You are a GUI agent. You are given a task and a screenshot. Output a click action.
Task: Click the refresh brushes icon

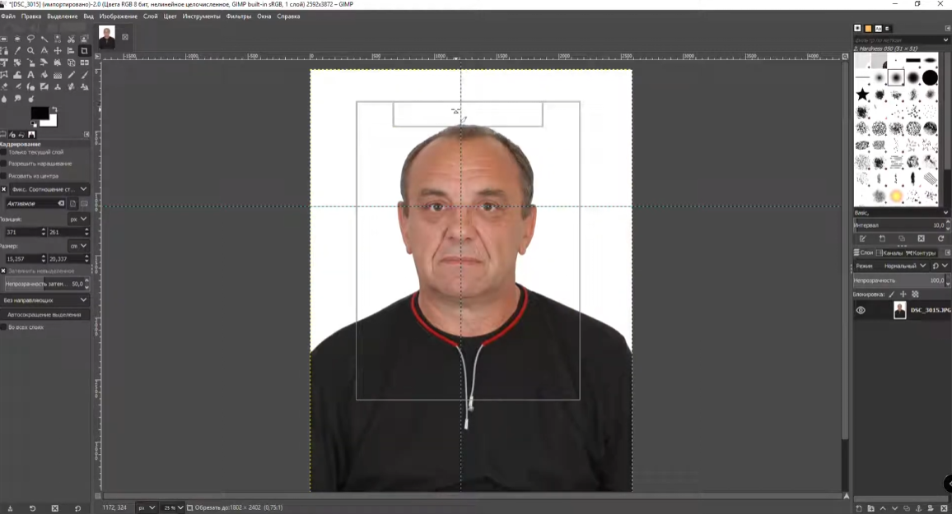(940, 238)
